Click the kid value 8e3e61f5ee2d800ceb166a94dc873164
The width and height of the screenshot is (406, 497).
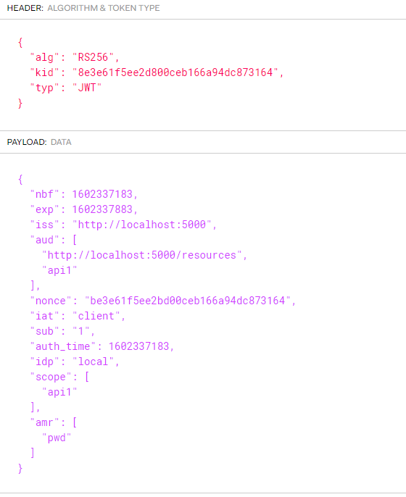tap(175, 72)
